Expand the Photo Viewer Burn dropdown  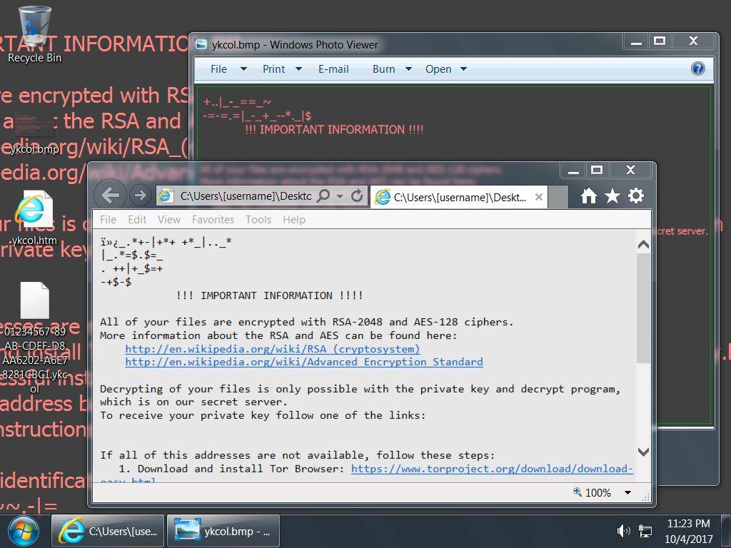coord(408,69)
